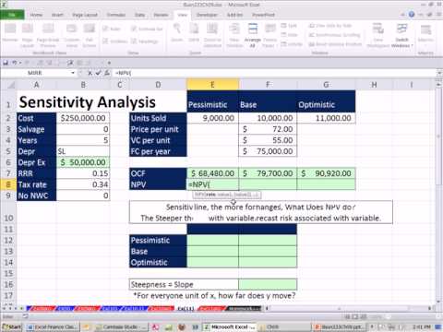Click the Insert Function fx button
The height and width of the screenshot is (332, 443).
tap(107, 73)
